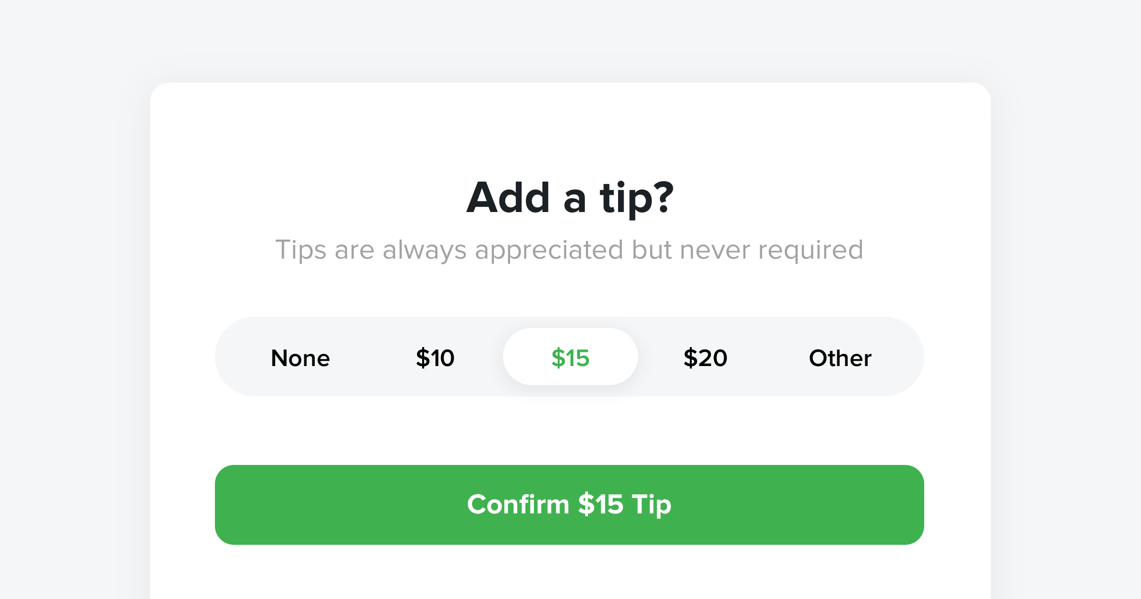Click the Add a tip? heading

[570, 198]
